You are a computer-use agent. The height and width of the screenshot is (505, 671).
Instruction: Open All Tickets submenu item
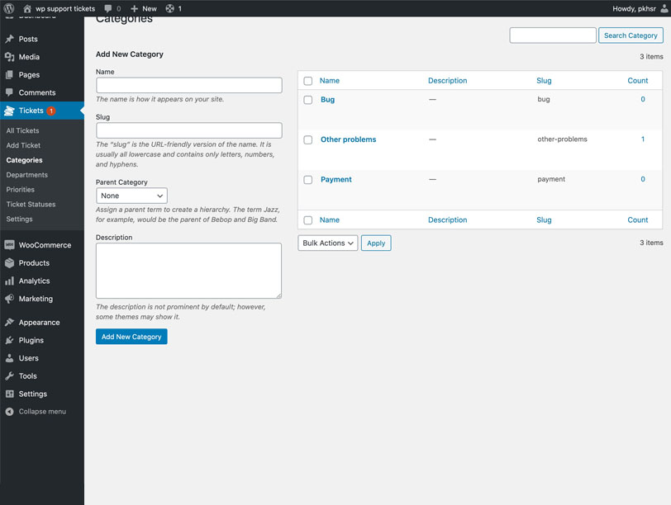(x=22, y=130)
